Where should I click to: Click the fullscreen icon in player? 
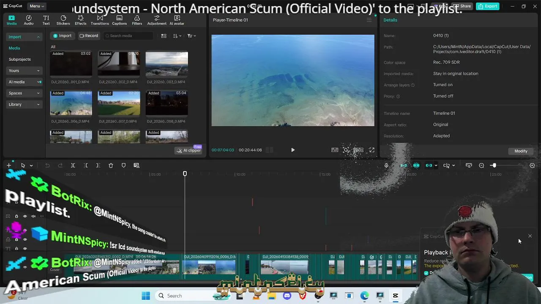click(x=372, y=150)
